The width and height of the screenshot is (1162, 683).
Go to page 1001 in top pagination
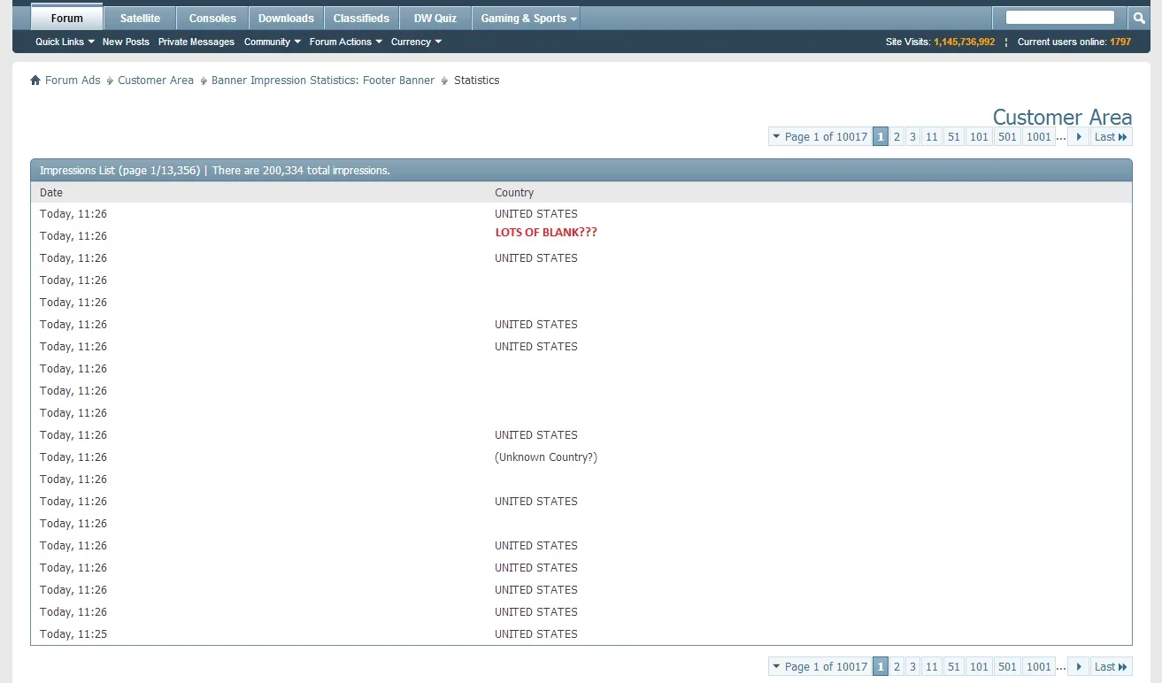click(x=1039, y=137)
